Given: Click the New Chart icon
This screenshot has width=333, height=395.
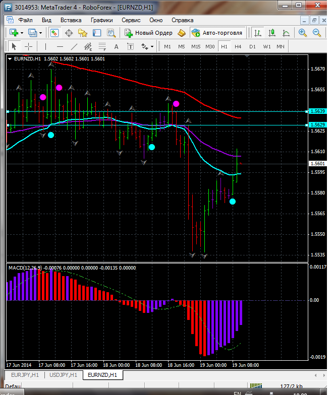Looking at the screenshot, I should [x=14, y=33].
